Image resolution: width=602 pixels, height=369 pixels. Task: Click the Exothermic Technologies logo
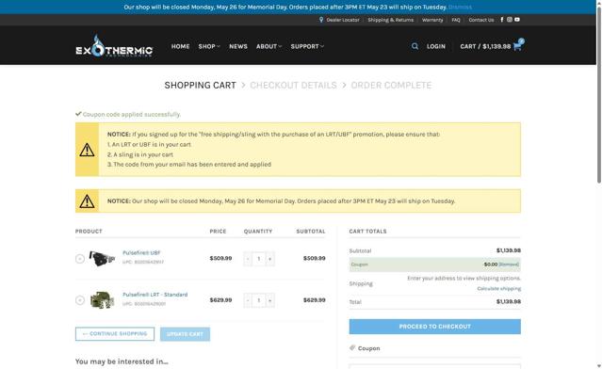click(114, 46)
